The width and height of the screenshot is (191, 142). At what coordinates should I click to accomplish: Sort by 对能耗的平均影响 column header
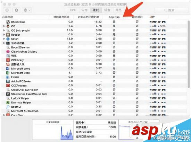(88, 17)
